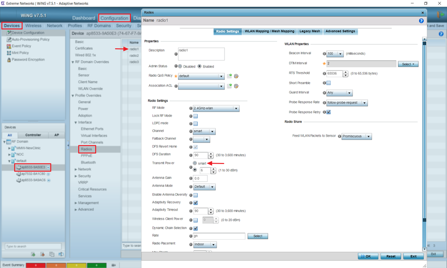Image resolution: width=447 pixels, height=268 pixels.
Task: Click OK to save radio settings
Action: [368, 256]
